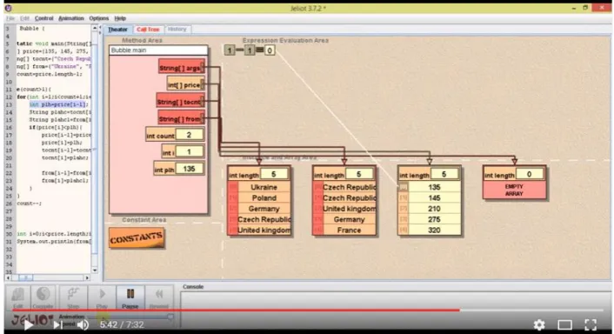Image resolution: width=614 pixels, height=334 pixels.
Task: Select the String[] from variable
Action: [181, 118]
